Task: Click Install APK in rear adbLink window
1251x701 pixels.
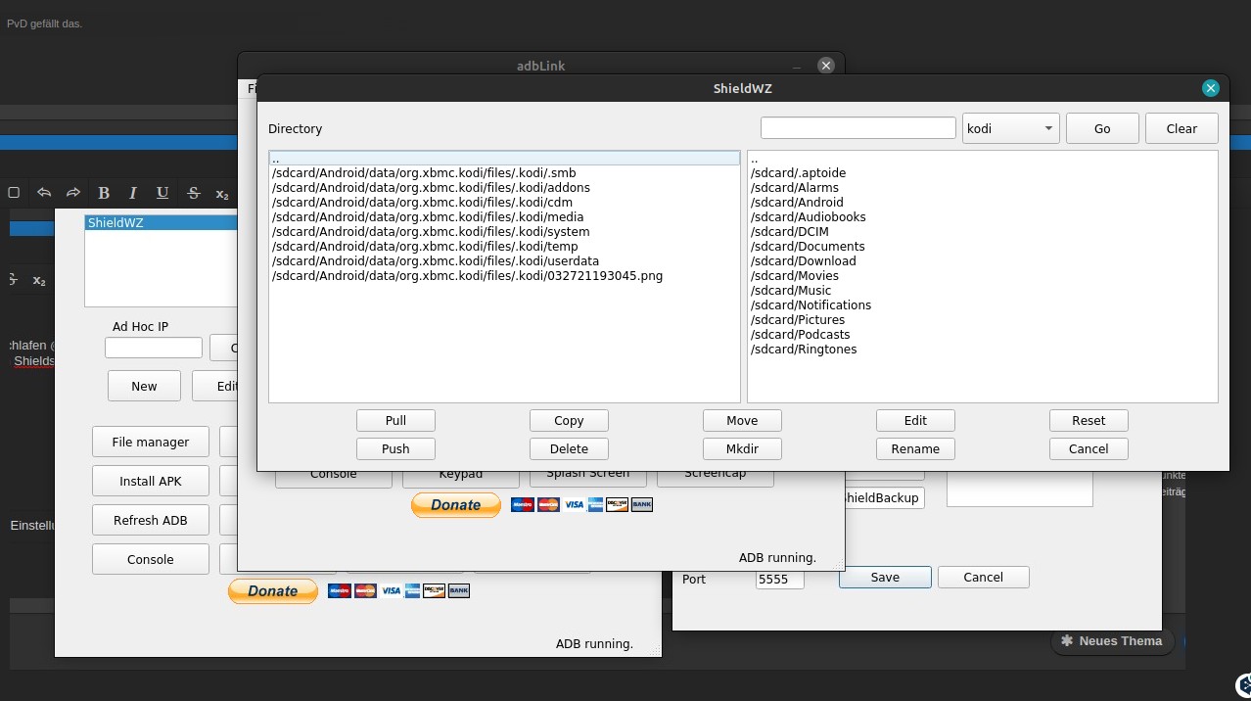Action: [151, 481]
